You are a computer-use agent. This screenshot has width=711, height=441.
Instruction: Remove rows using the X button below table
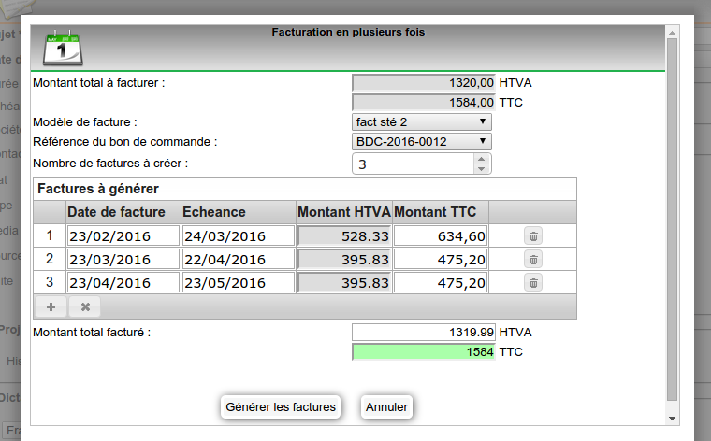coord(85,307)
